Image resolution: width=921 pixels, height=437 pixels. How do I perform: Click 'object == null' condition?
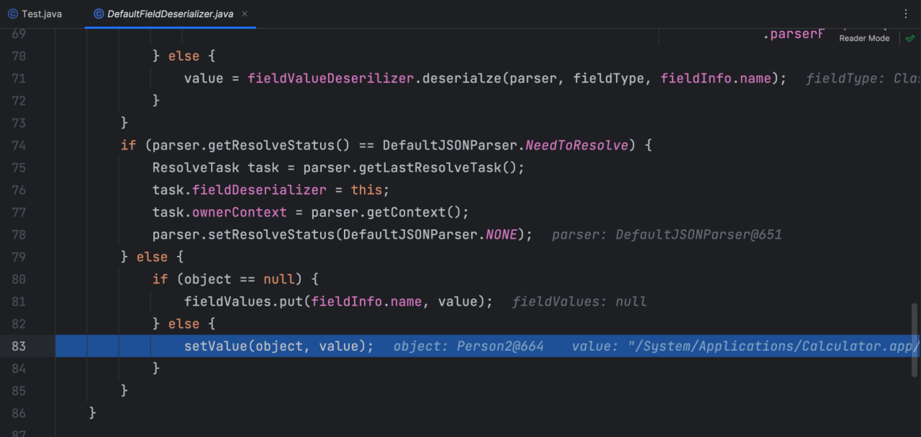[240, 279]
